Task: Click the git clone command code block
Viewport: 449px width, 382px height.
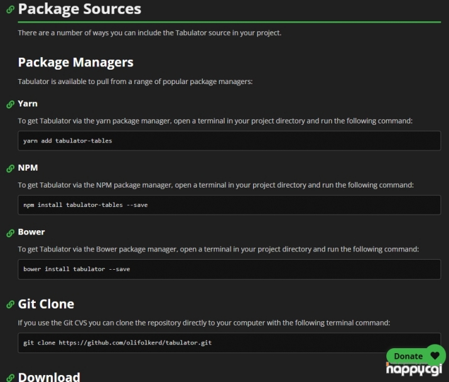Action: click(229, 343)
